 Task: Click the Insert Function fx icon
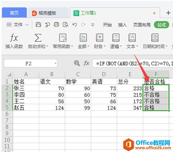[x=14, y=37]
